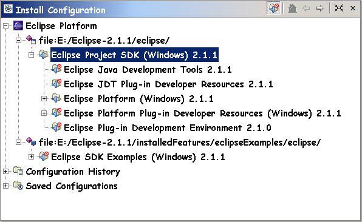This screenshot has height=222, width=362.
Task: Select Eclipse Platform Plug-in Developer Resources (Windows) label
Action: 202,113
